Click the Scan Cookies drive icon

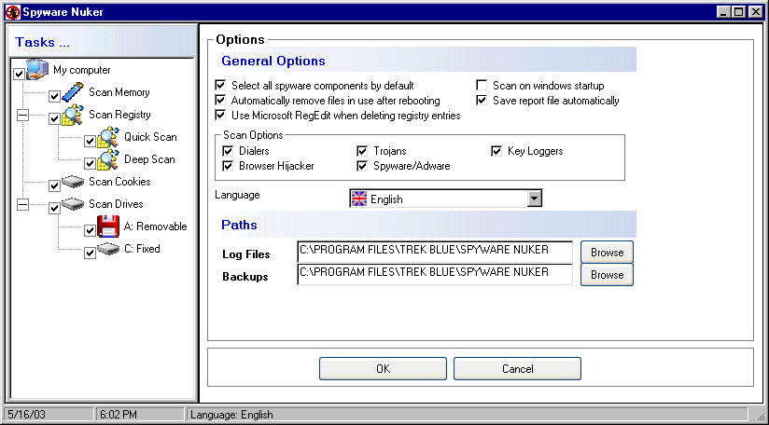coord(73,182)
